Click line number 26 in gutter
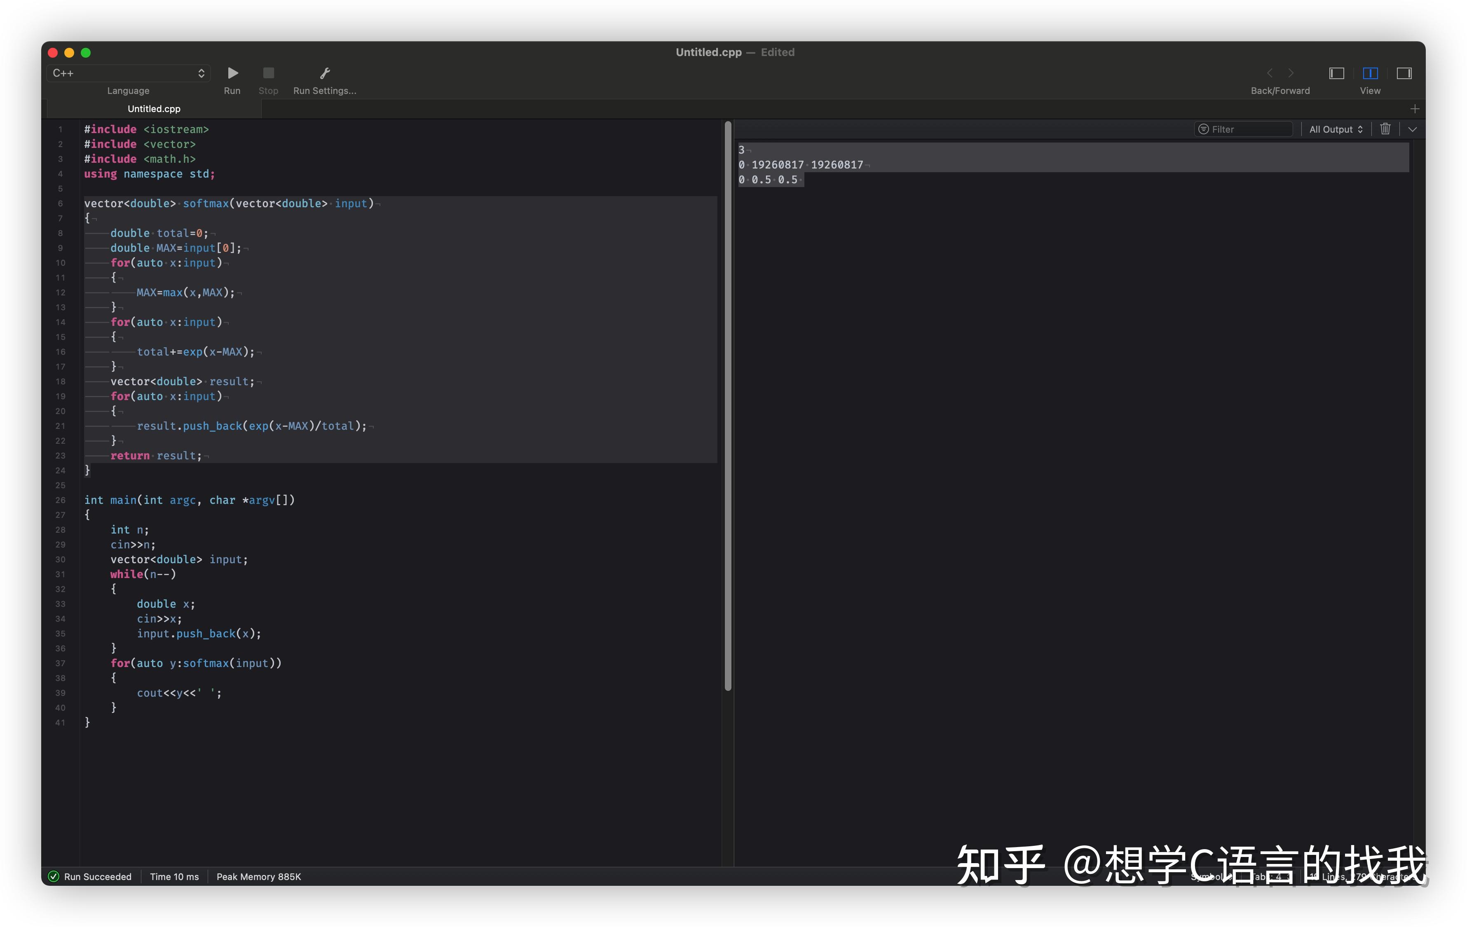The height and width of the screenshot is (927, 1467). pos(60,500)
